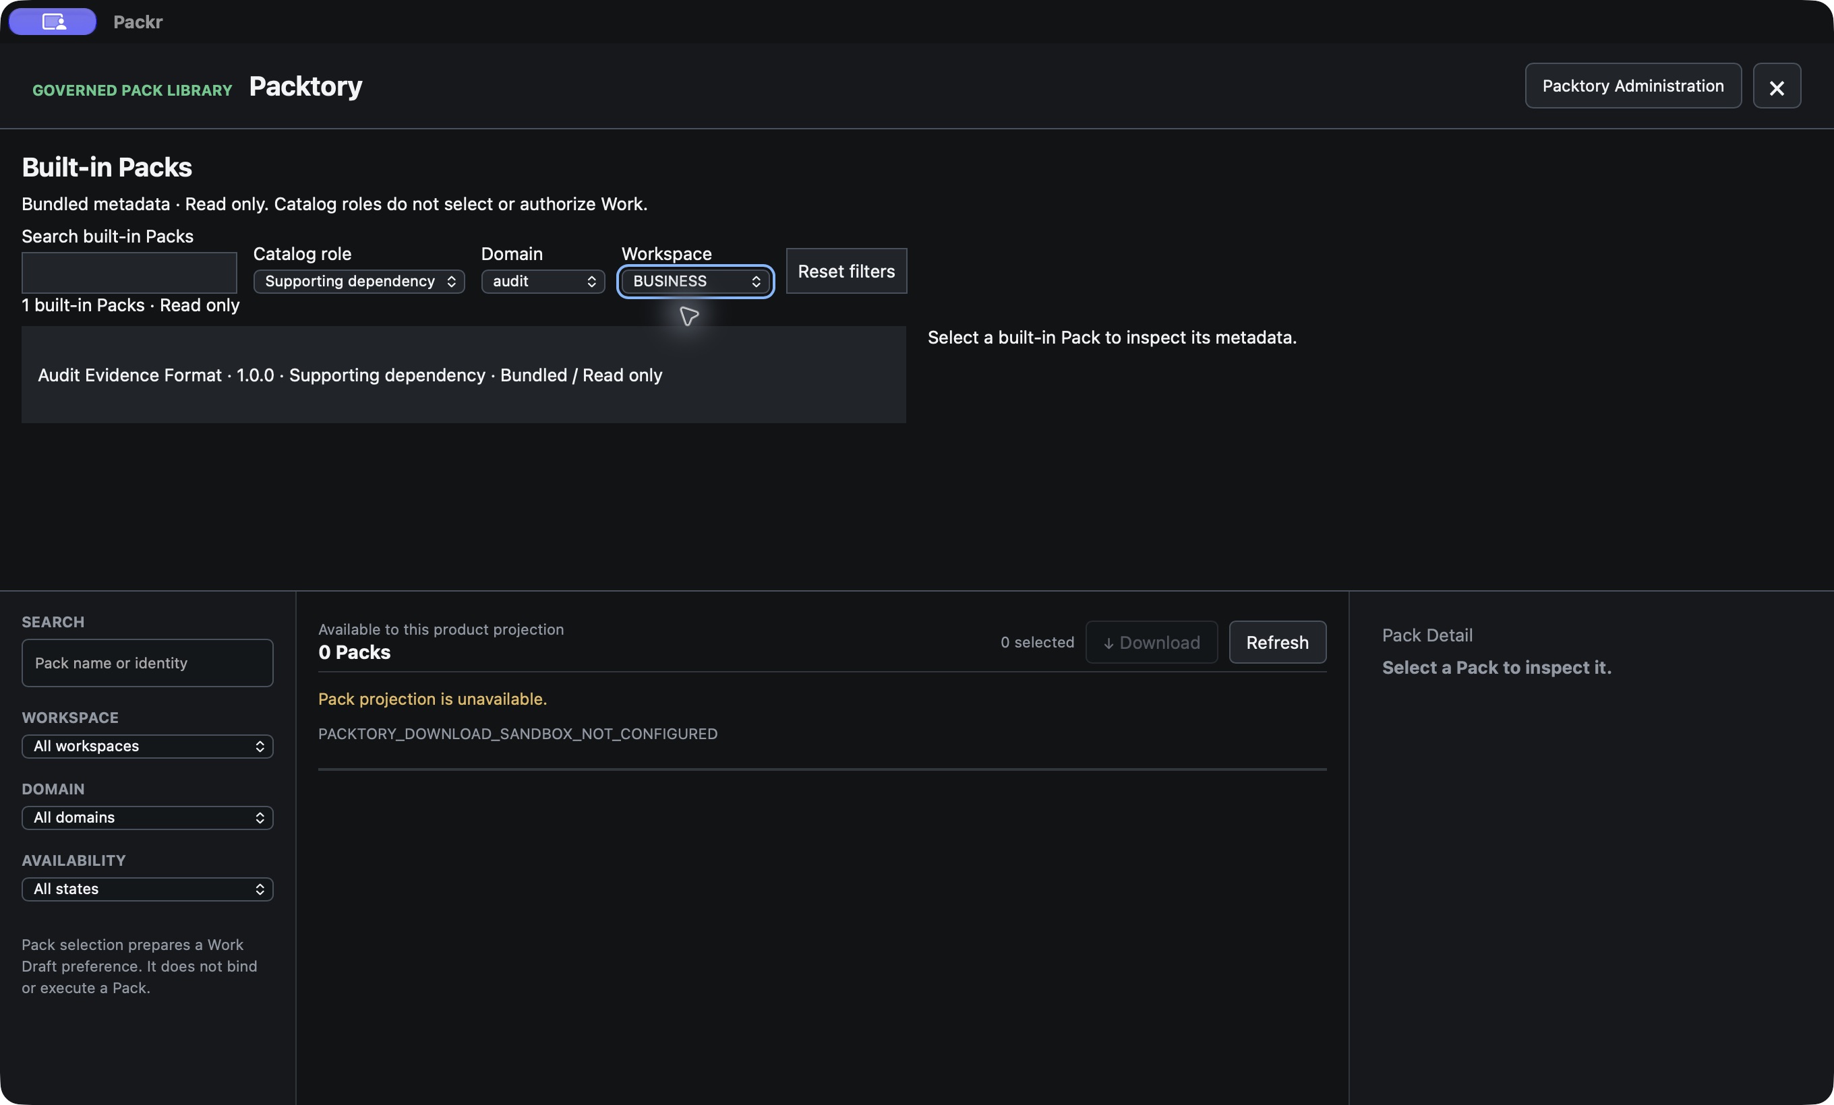Open the Domain dropdown set to audit
This screenshot has width=1834, height=1105.
tap(543, 281)
